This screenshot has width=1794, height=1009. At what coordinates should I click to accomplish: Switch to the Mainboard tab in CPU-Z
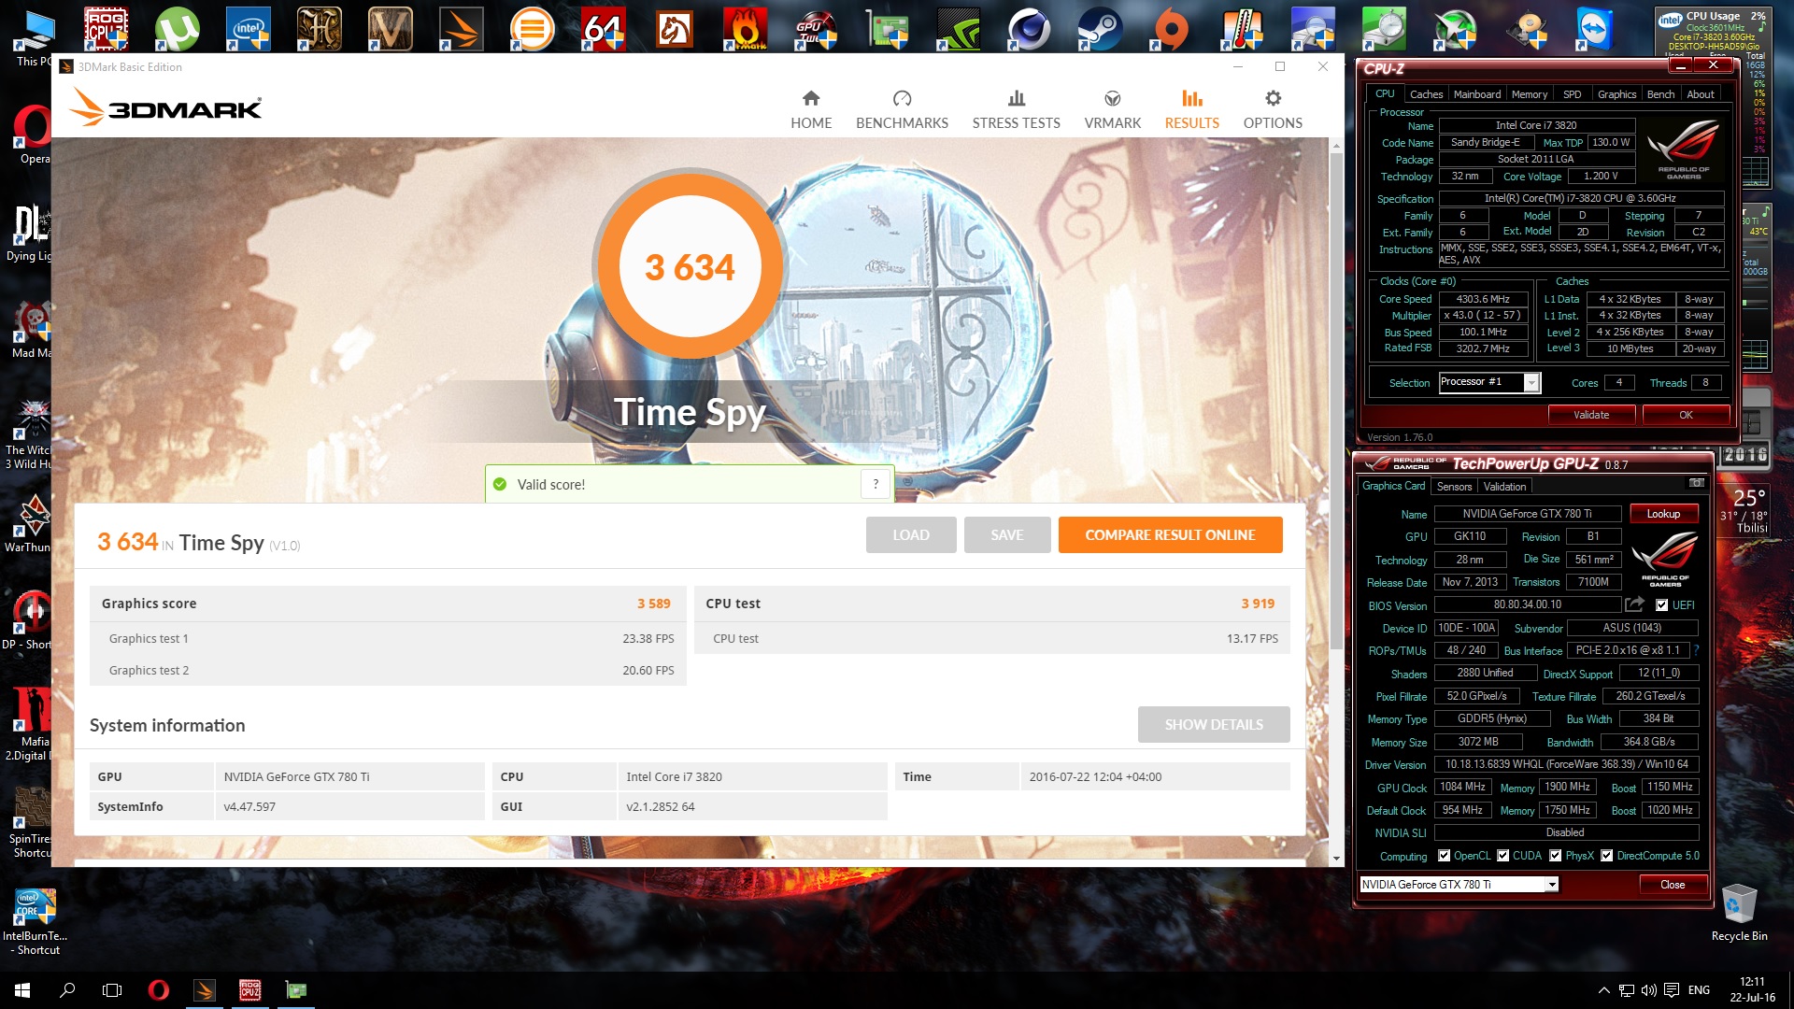tap(1476, 94)
